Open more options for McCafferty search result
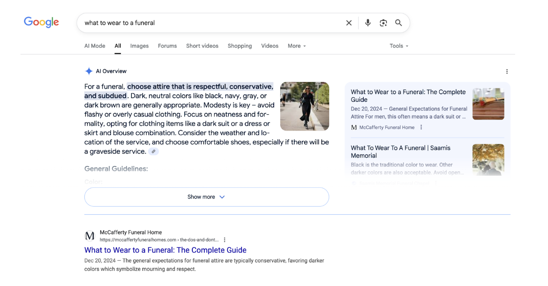Image resolution: width=548 pixels, height=286 pixels. [225, 240]
